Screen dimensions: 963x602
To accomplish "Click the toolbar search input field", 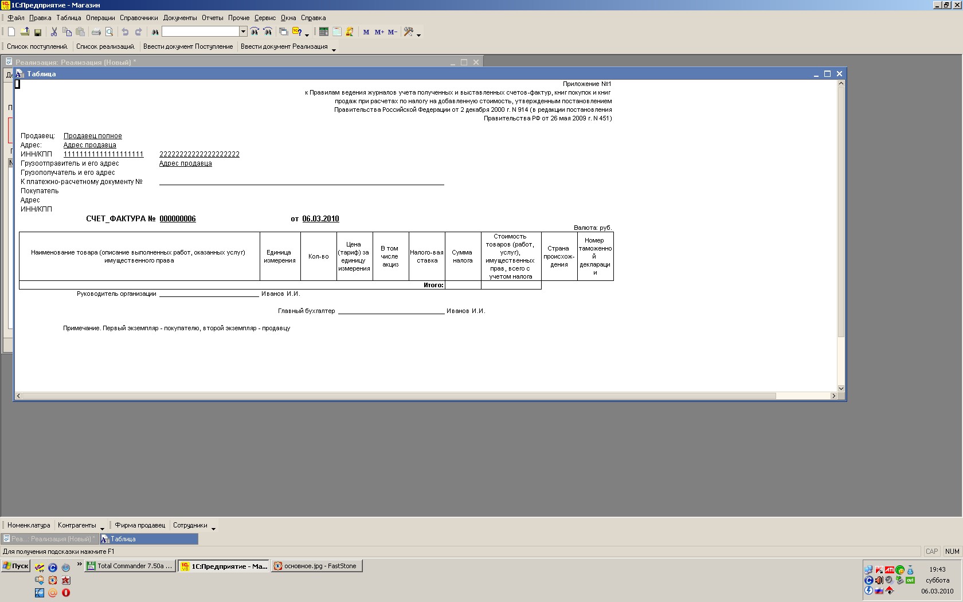I will tap(200, 32).
